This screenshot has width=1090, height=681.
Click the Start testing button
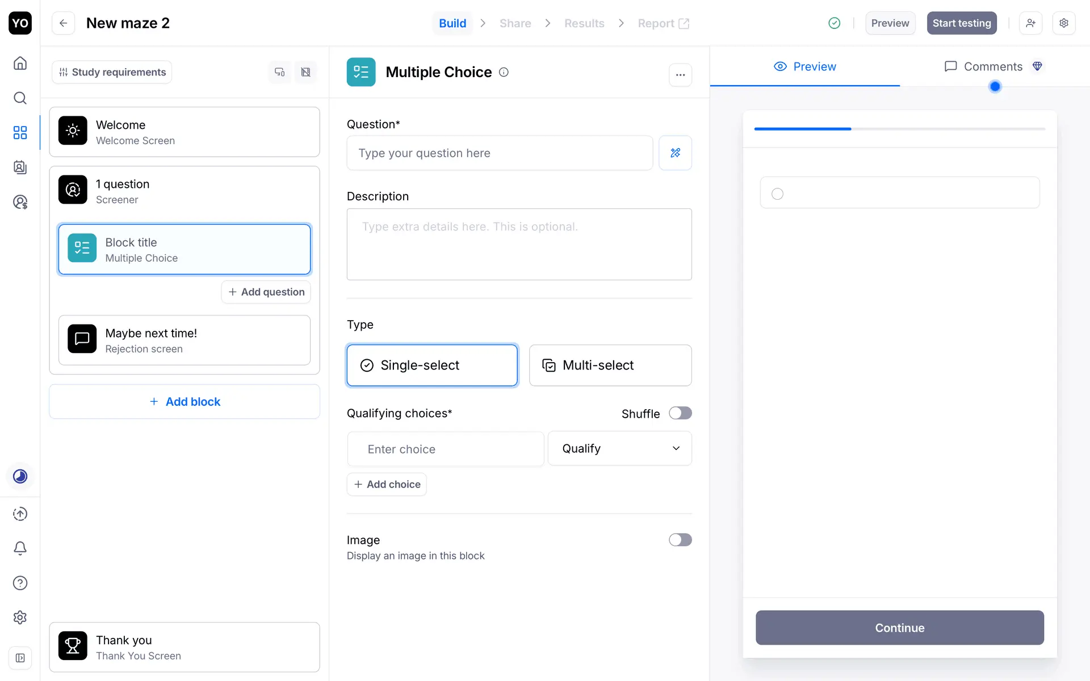(x=961, y=23)
